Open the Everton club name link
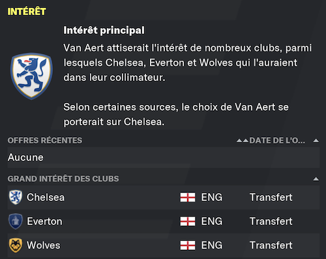Screen dimensions: 326x259 pyautogui.click(x=44, y=221)
